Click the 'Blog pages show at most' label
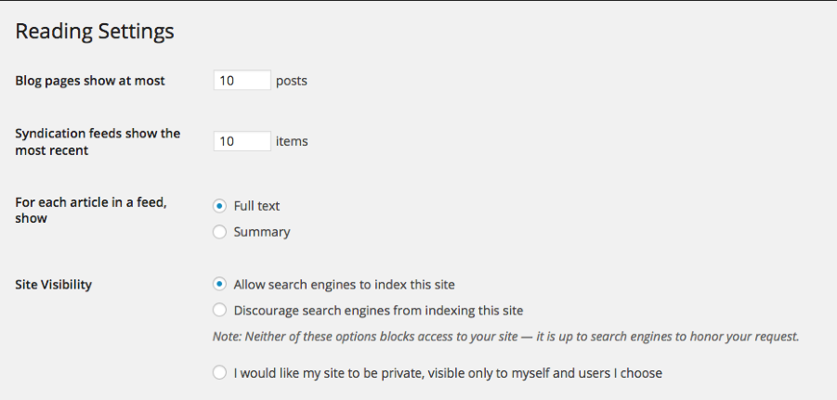This screenshot has width=837, height=400. (x=90, y=81)
